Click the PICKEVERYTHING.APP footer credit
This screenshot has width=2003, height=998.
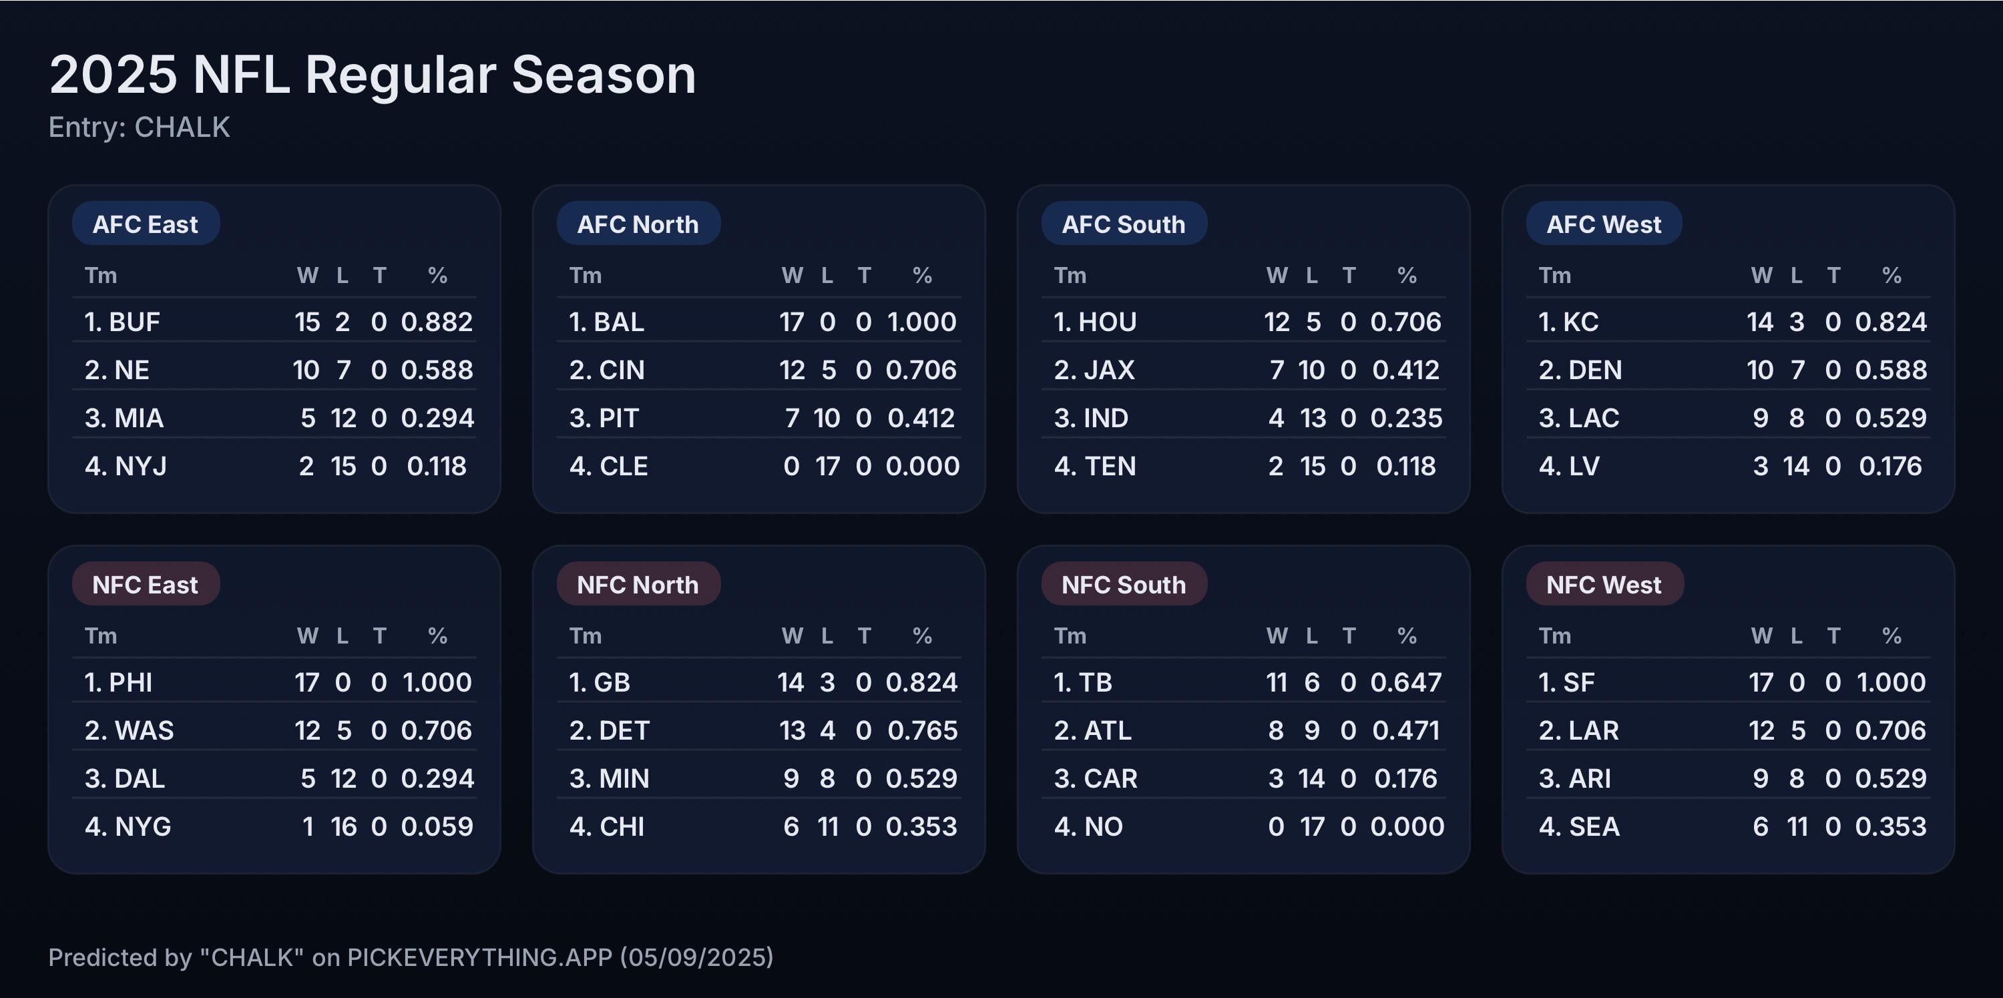(x=411, y=957)
